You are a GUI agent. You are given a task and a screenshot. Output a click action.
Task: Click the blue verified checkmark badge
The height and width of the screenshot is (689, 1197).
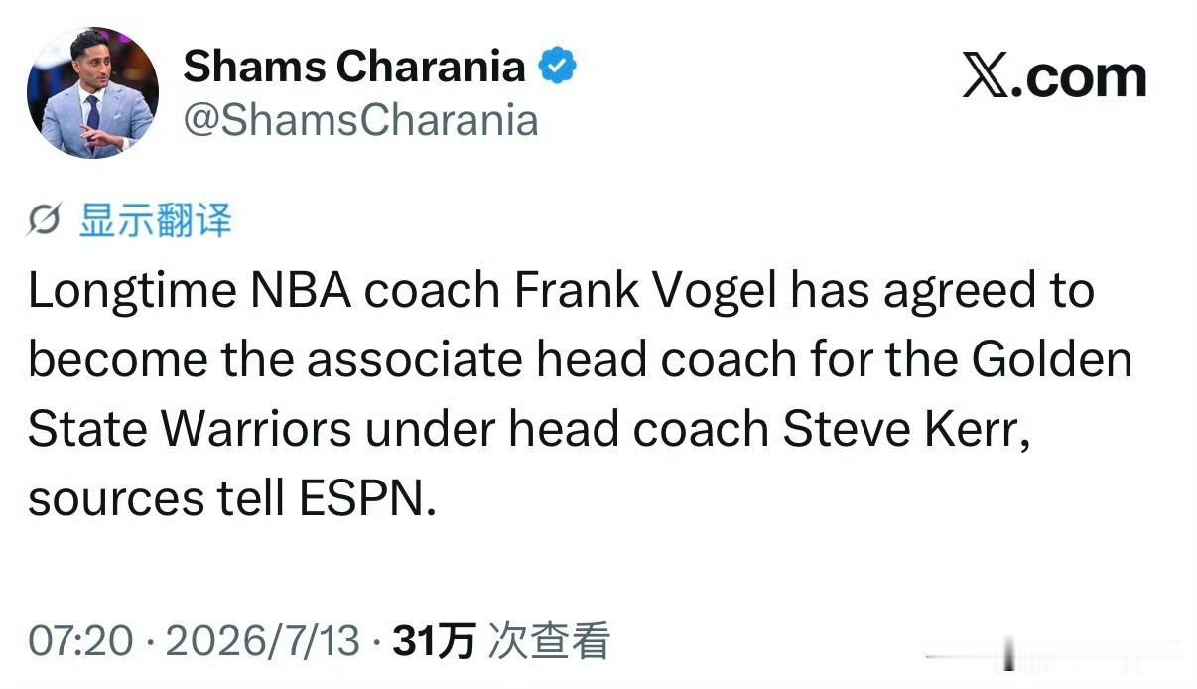tap(557, 67)
